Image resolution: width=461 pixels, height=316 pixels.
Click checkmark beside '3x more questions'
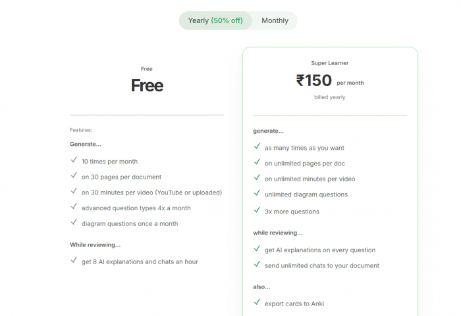(257, 211)
